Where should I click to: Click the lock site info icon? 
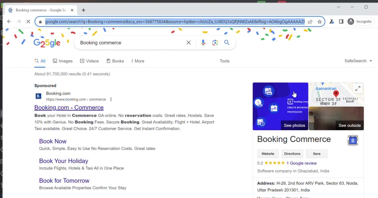(40, 21)
